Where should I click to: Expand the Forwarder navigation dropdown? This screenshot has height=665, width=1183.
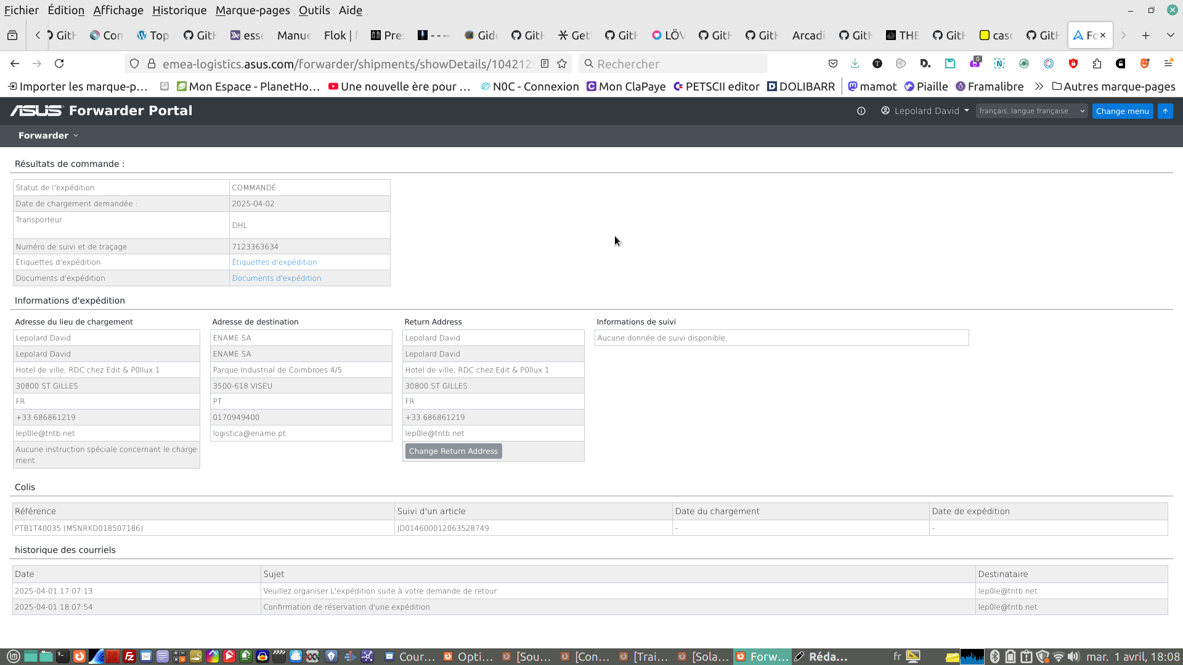pos(48,135)
